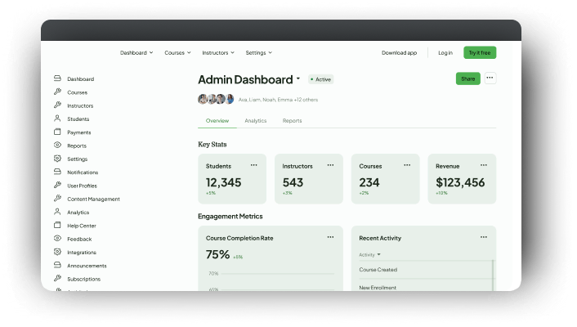Click the Recent Activity list scrollbar

[493, 275]
